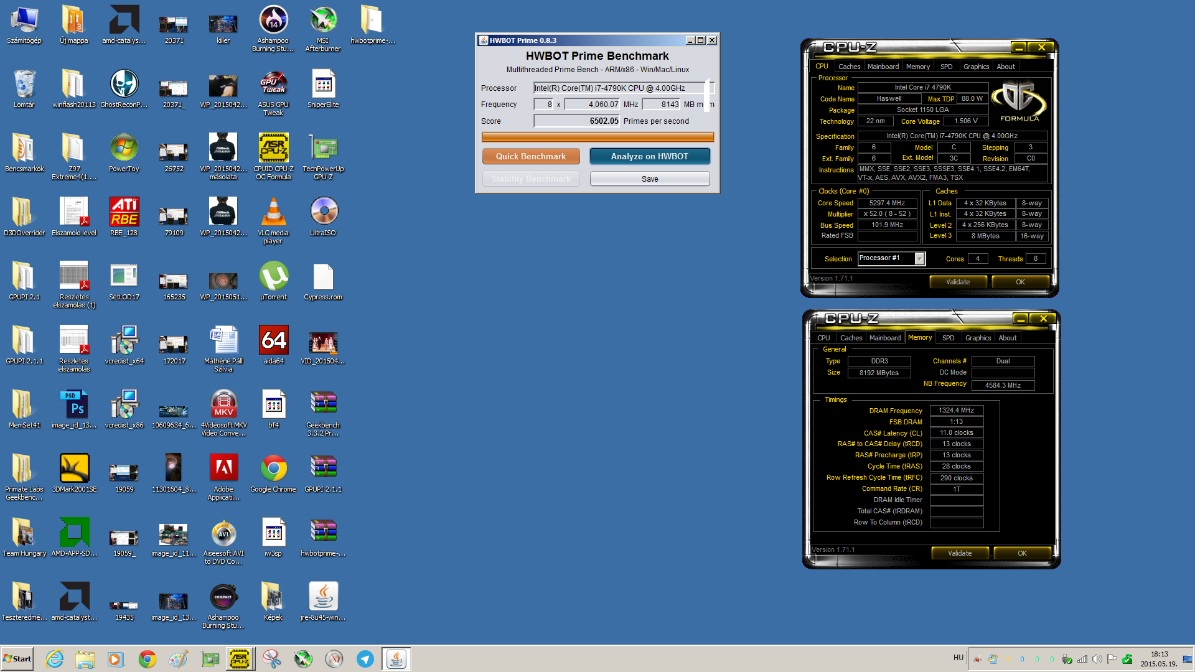Select the jre-8u45-win Java installer icon
This screenshot has height=672, width=1195.
pos(323,601)
